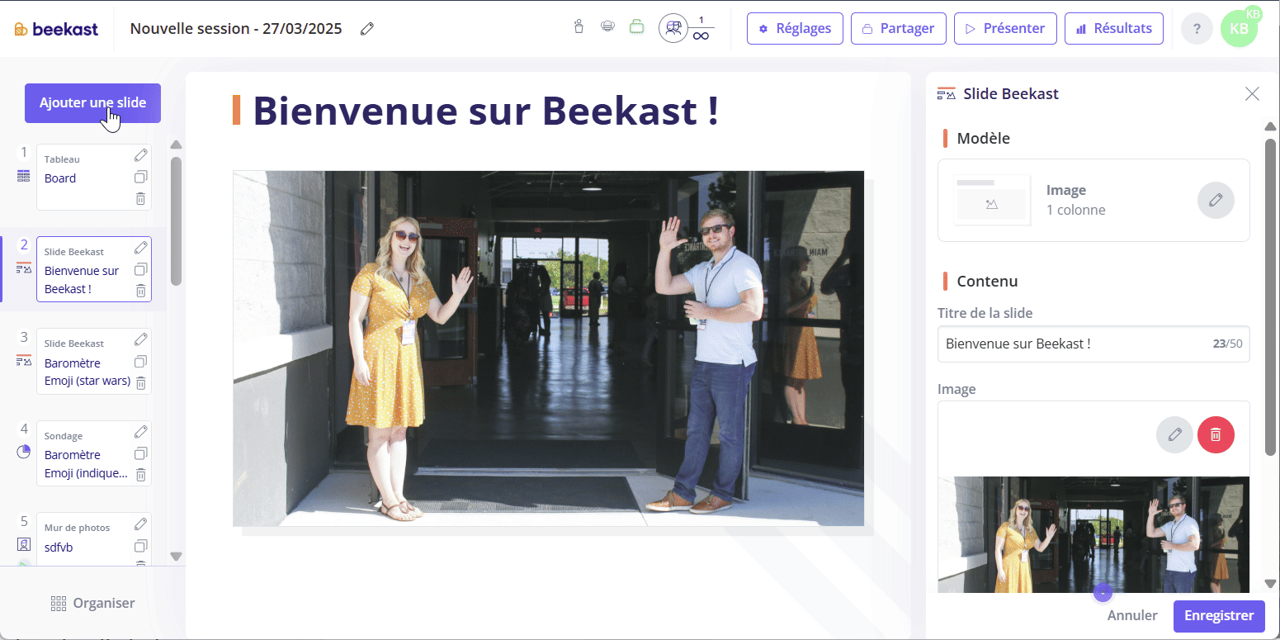This screenshot has height=640, width=1280.
Task: Edit the Mur de photos slide sdfvb
Action: tap(141, 524)
